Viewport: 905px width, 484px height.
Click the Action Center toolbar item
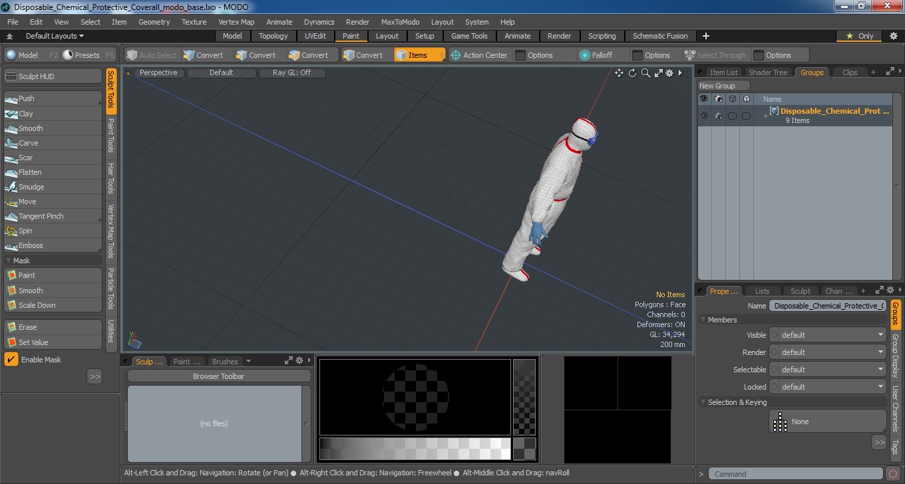[479, 55]
